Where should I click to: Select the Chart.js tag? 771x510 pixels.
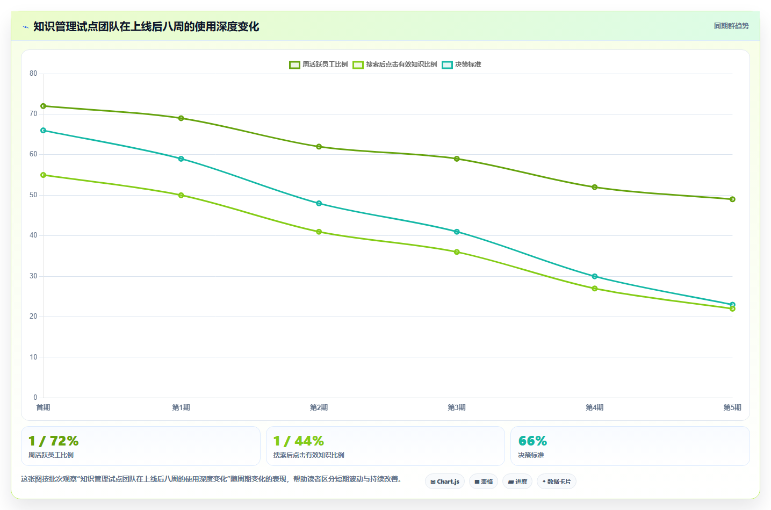coord(445,482)
